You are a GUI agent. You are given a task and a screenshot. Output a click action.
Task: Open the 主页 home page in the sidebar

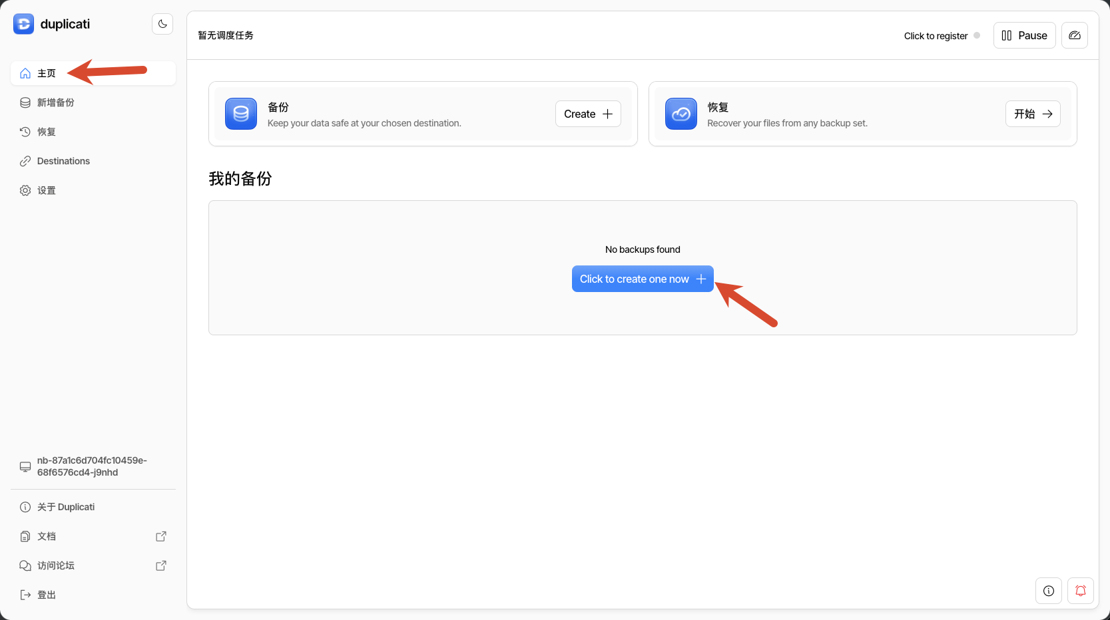(93, 73)
